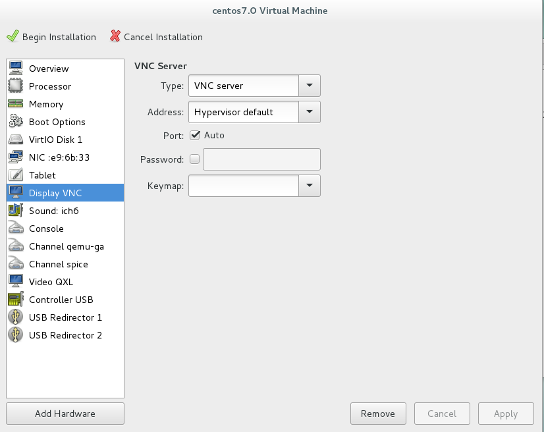Screen dimensions: 544x432
Task: Uncheck the Auto port checkbox
Action: (195, 135)
